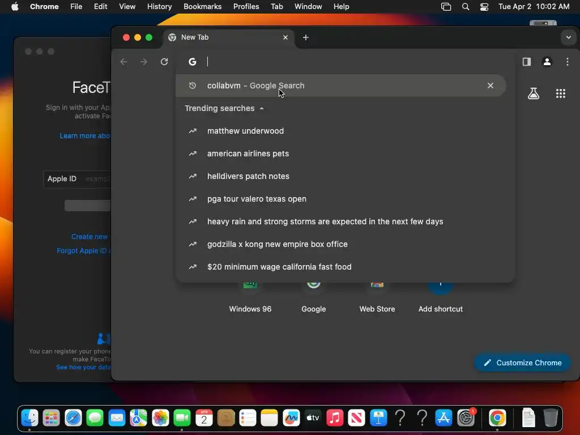This screenshot has width=580, height=435.
Task: Click the Customize Chrome button
Action: click(522, 363)
